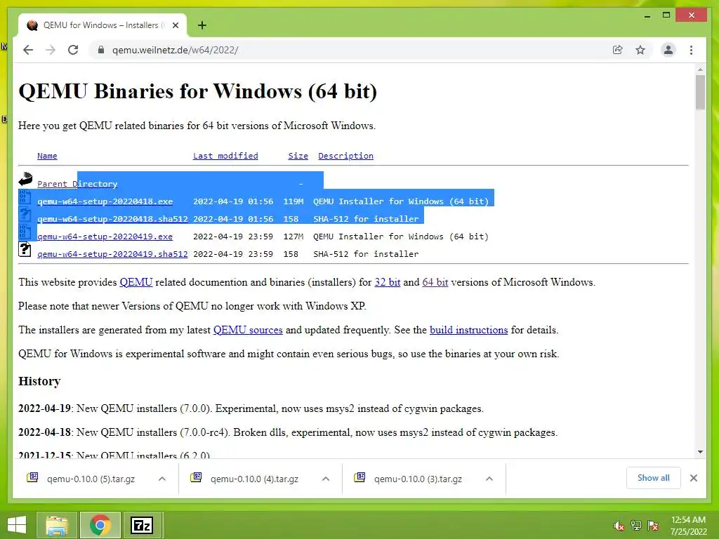Click the scrollbar down arrow
Viewport: 719px width, 539px height.
[700, 452]
